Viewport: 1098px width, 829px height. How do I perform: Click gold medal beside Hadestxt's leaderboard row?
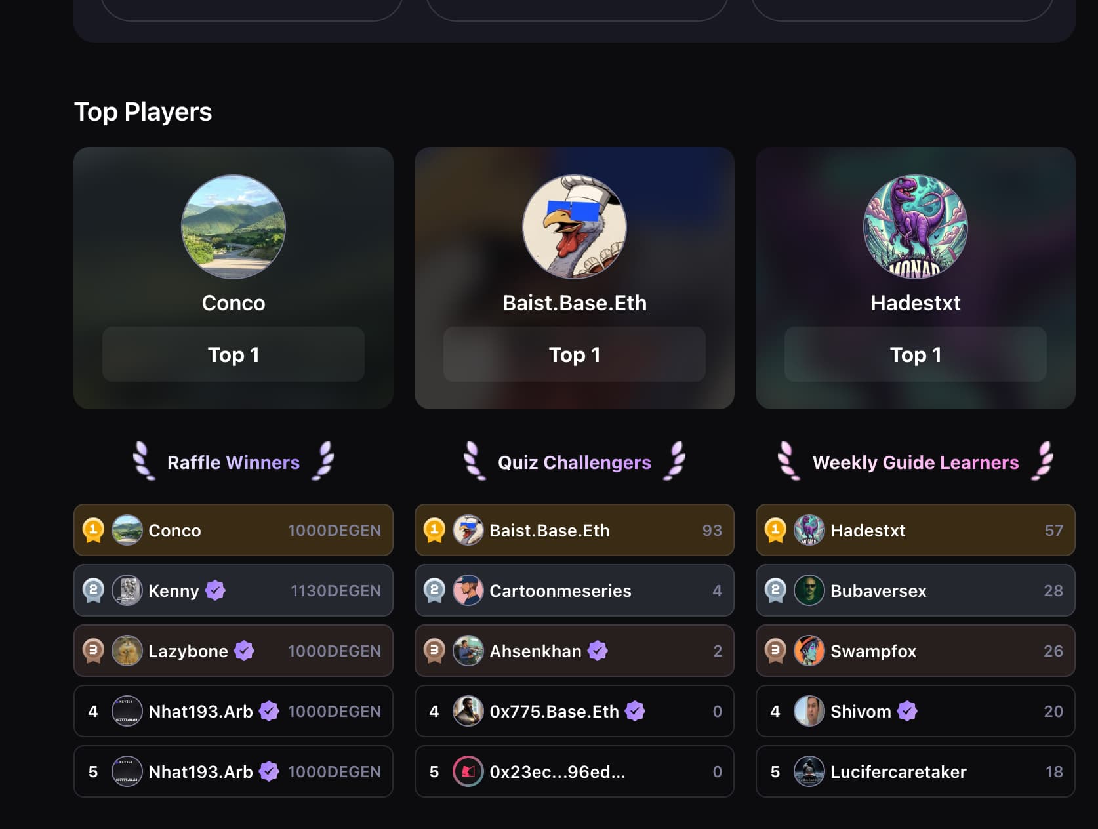click(x=775, y=530)
